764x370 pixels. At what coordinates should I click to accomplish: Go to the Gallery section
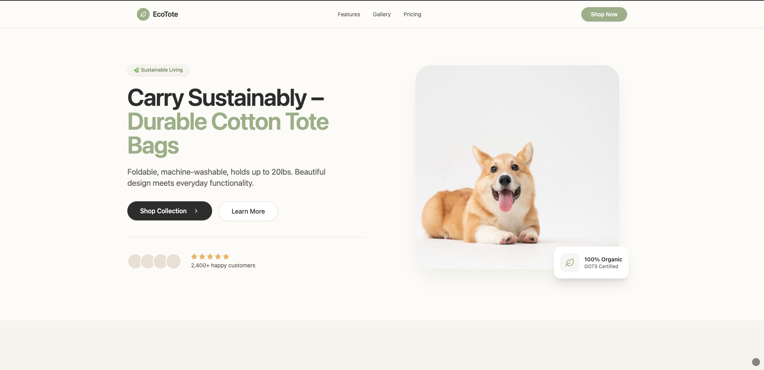point(382,14)
